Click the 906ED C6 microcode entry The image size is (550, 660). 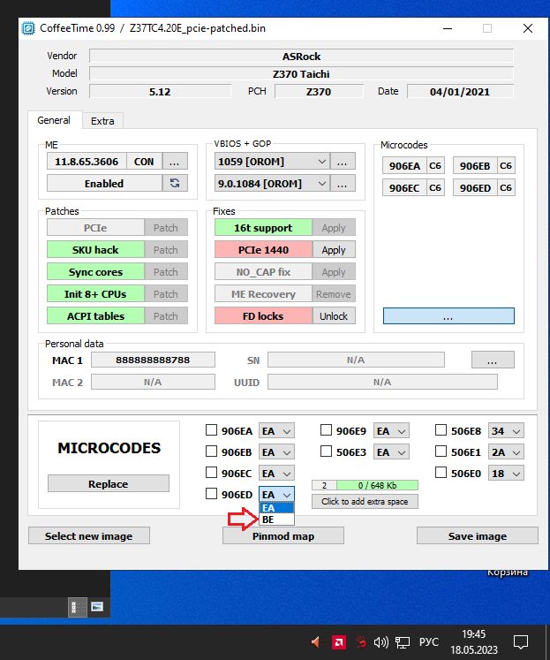484,187
